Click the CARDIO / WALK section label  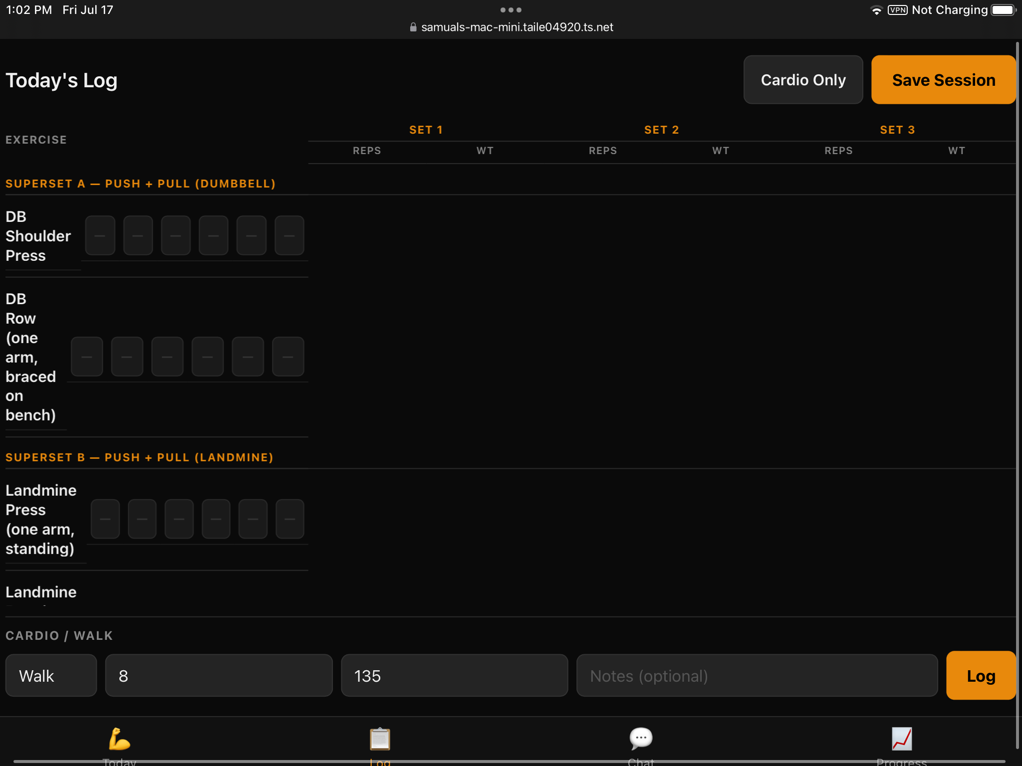point(59,636)
